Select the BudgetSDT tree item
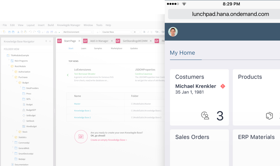 tap(31, 110)
